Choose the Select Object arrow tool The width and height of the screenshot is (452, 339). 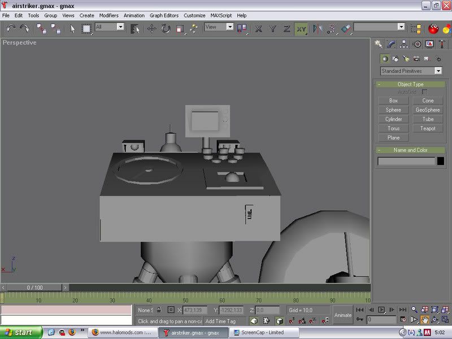click(x=72, y=29)
